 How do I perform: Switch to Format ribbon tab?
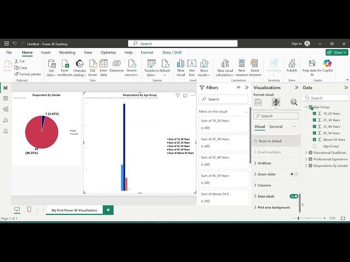[x=147, y=52]
